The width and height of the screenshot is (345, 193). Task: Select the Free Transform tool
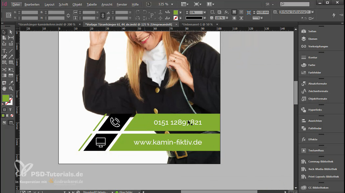pyautogui.click(x=11, y=69)
